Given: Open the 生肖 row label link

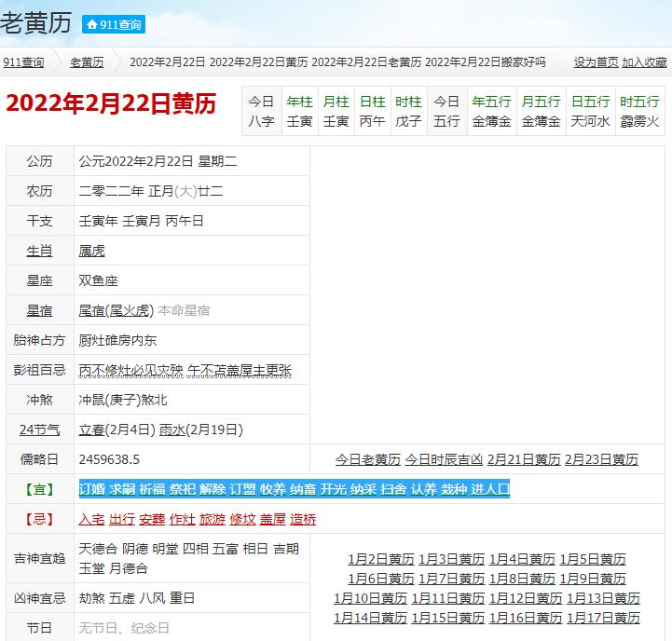Looking at the screenshot, I should coord(39,251).
